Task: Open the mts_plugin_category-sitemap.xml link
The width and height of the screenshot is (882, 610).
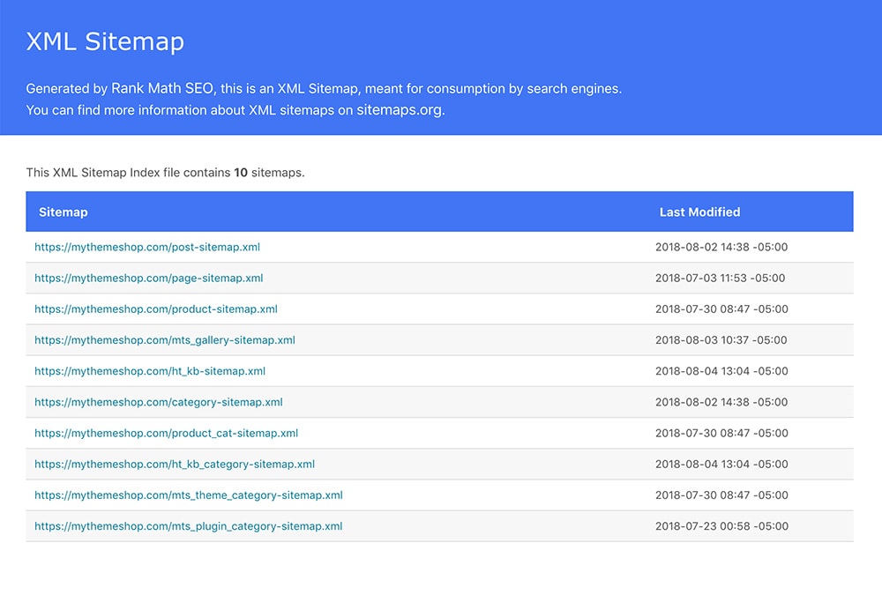Action: (x=188, y=525)
